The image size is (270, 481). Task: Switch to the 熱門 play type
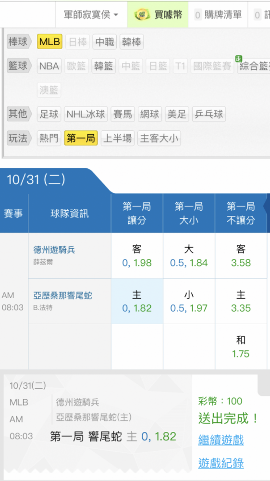(x=49, y=139)
